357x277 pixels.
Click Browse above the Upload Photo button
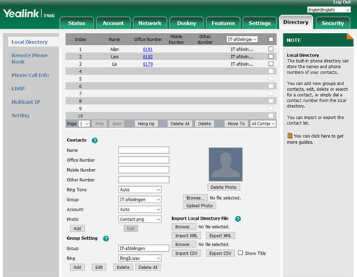[x=195, y=198]
